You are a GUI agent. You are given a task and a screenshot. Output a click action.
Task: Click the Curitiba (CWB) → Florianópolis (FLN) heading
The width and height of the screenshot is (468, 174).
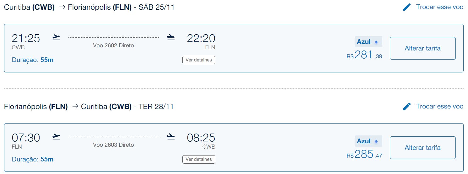[89, 7]
